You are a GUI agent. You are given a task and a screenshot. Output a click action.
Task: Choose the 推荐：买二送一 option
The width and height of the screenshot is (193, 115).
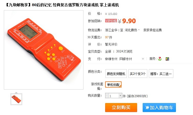point(161,74)
